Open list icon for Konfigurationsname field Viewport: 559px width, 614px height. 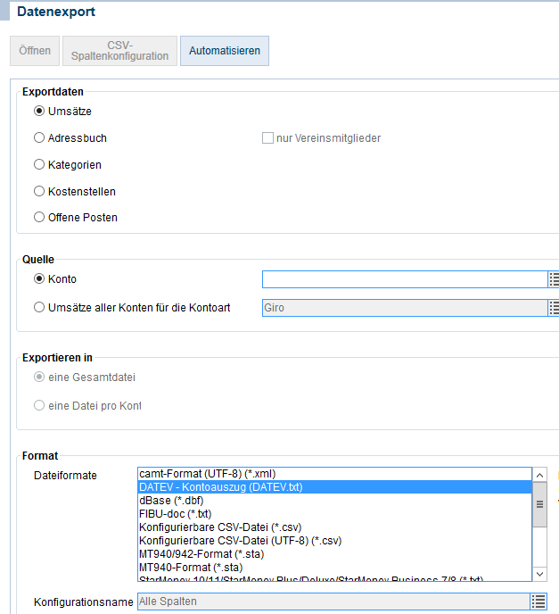click(x=538, y=602)
